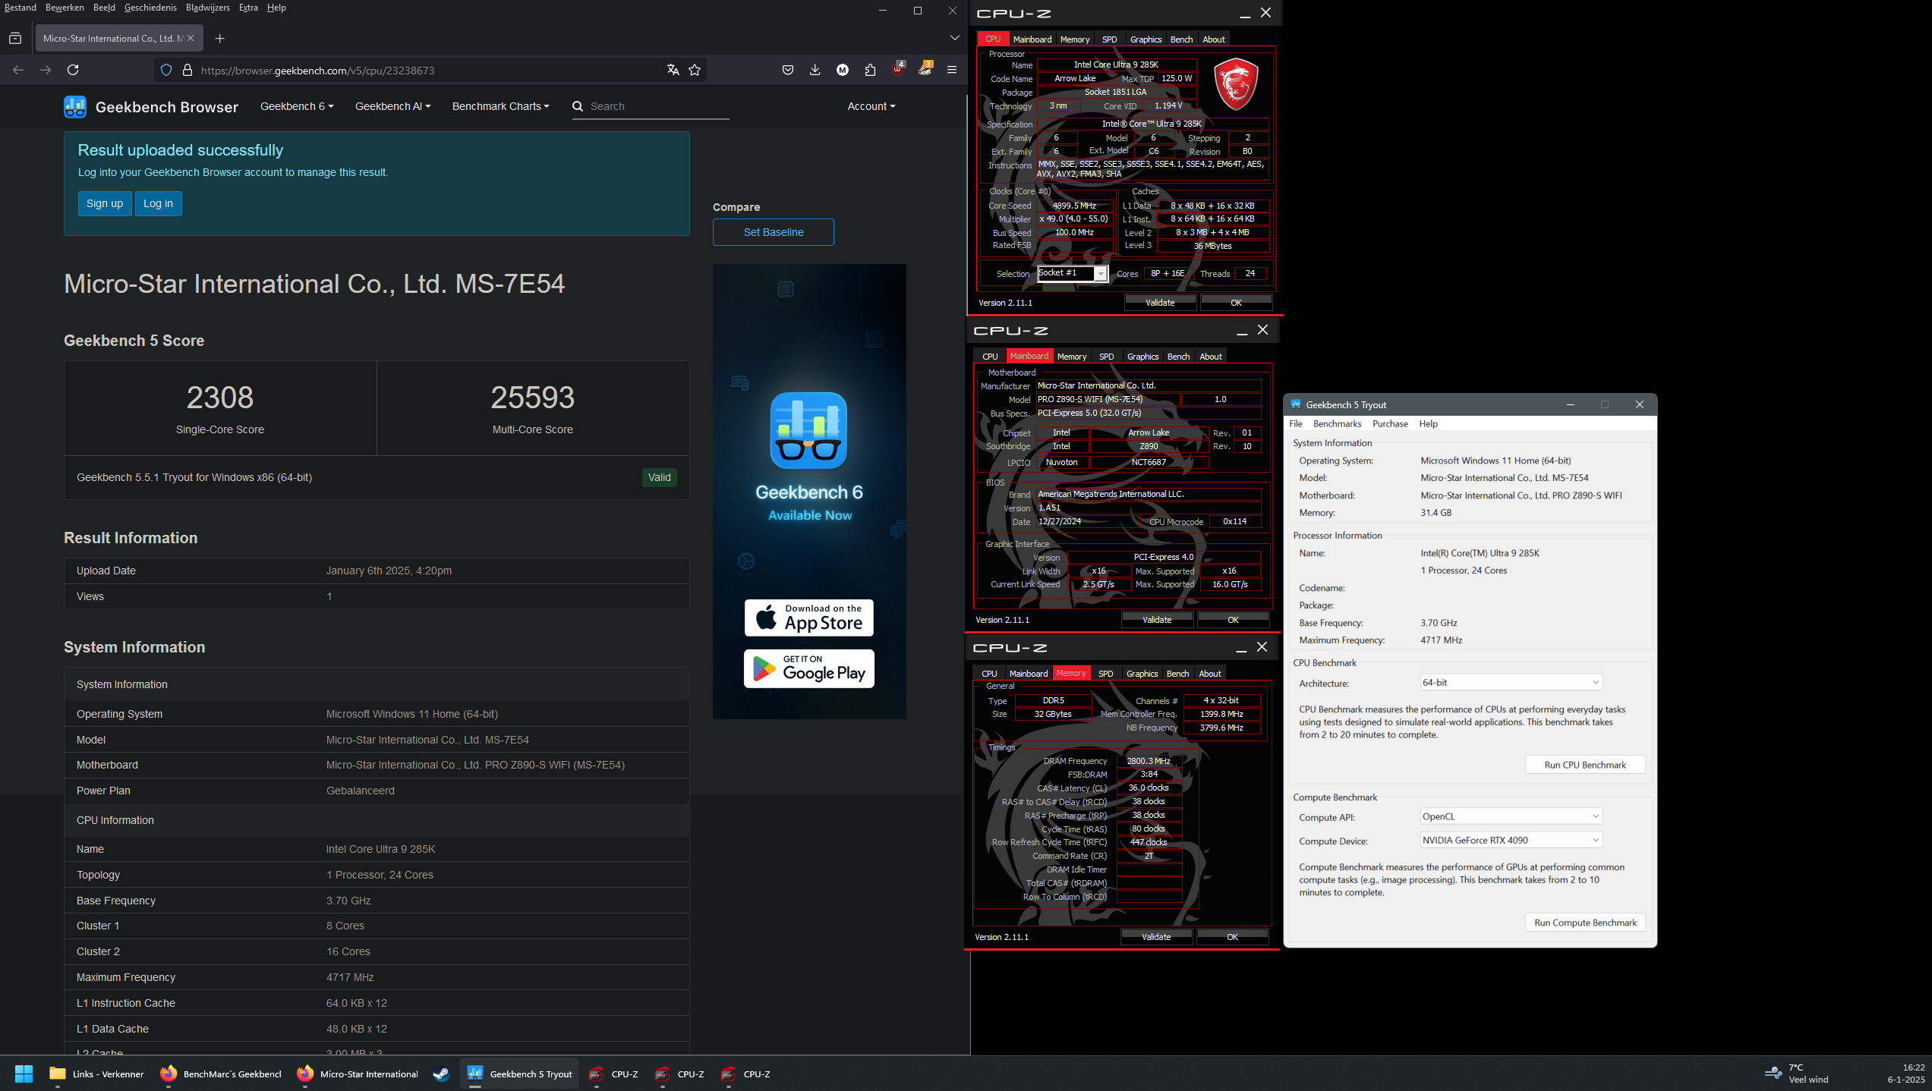Click the Sign up button
1932x1091 pixels.
[105, 203]
